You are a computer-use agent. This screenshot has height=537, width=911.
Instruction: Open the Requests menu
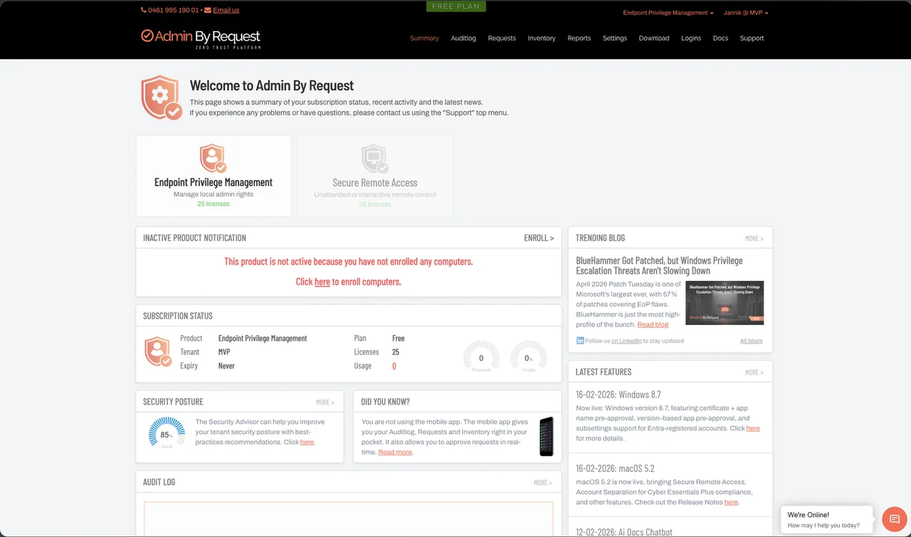click(502, 38)
